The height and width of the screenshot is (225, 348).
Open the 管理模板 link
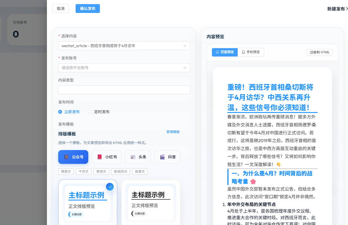click(x=173, y=132)
